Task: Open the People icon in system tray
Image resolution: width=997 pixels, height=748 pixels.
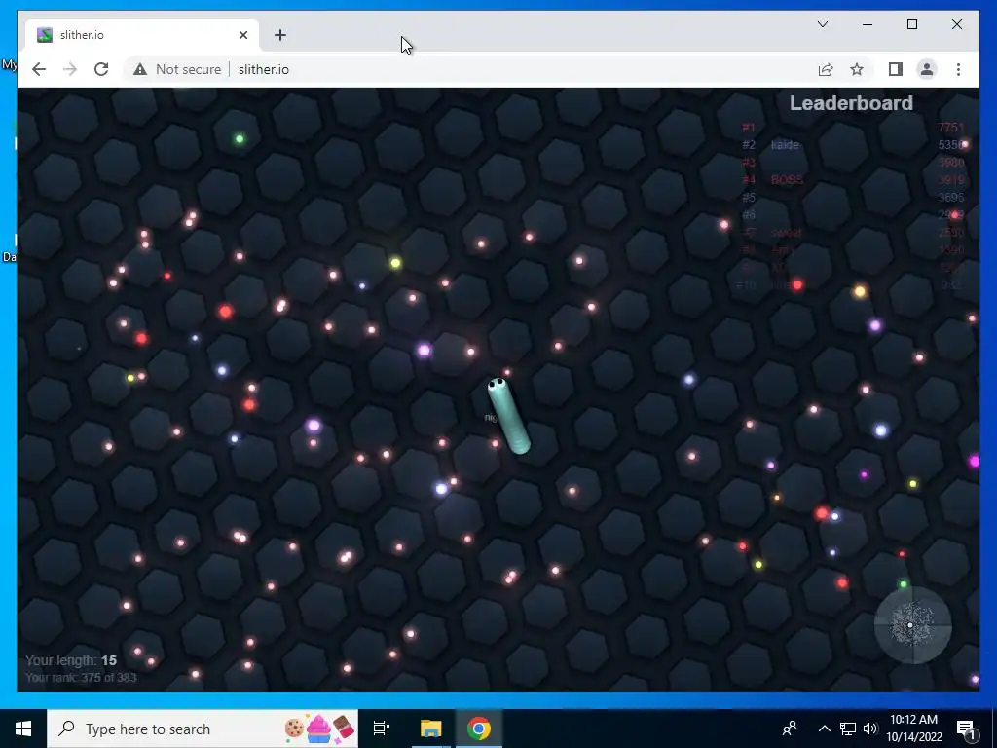Action: click(x=790, y=729)
